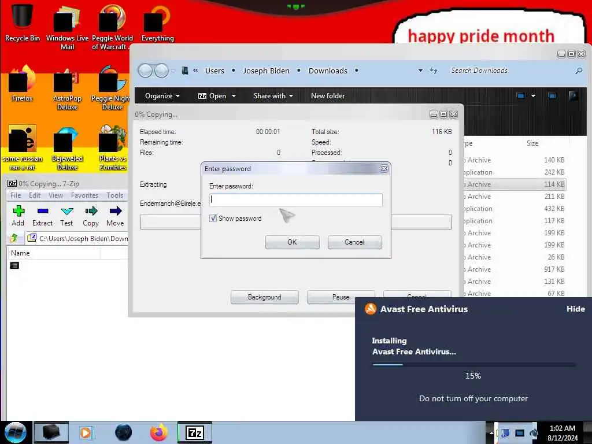592x444 pixels.
Task: Click New folder in Explorer toolbar
Action: [x=328, y=96]
